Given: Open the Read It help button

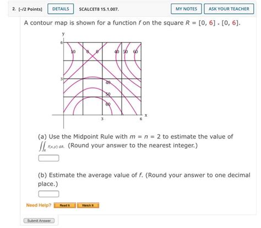Looking at the screenshot, I should point(65,205).
